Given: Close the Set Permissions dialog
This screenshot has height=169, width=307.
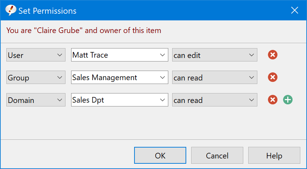Looking at the screenshot, I should point(294,10).
